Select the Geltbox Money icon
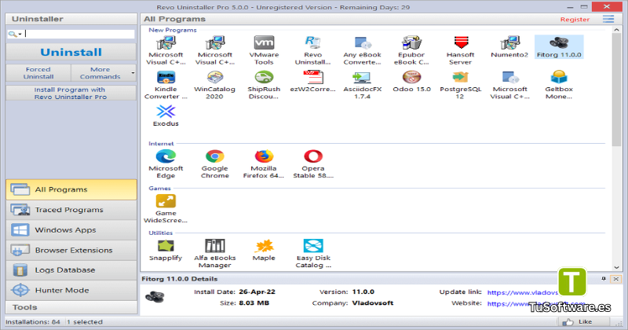This screenshot has height=330, width=628. [559, 77]
